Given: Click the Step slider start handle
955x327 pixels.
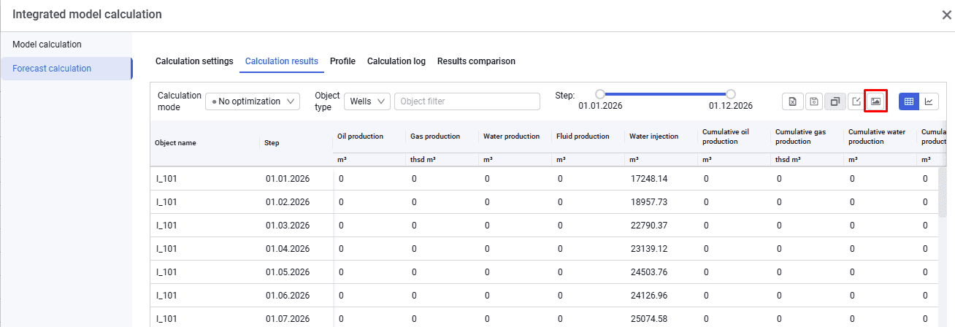Looking at the screenshot, I should pos(600,94).
